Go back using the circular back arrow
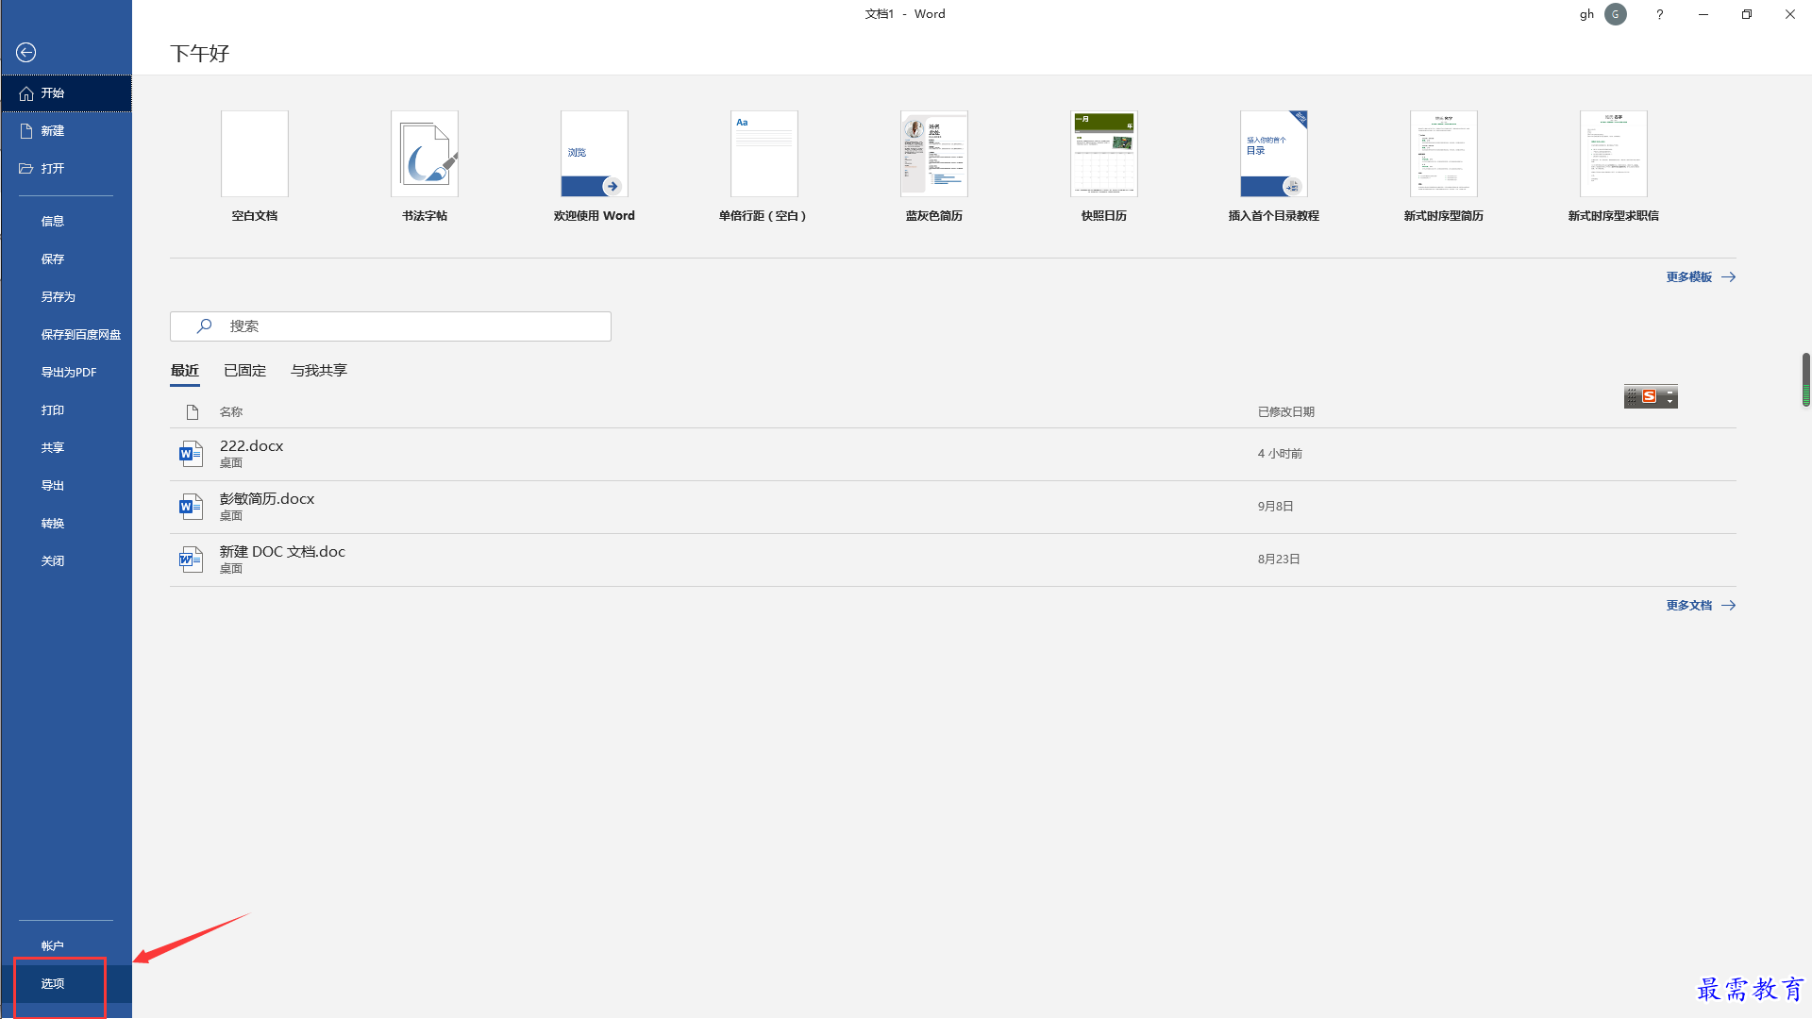Screen dimensions: 1812x1019 point(26,53)
